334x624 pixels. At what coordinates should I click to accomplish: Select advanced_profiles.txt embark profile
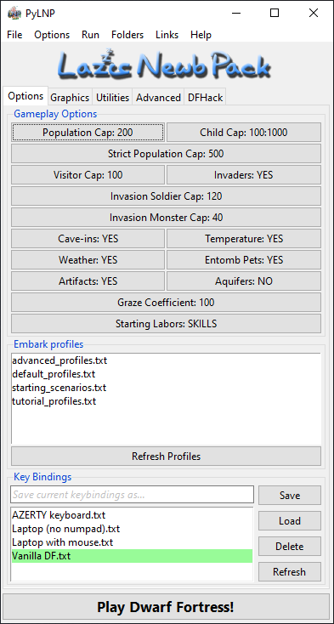coord(166,360)
